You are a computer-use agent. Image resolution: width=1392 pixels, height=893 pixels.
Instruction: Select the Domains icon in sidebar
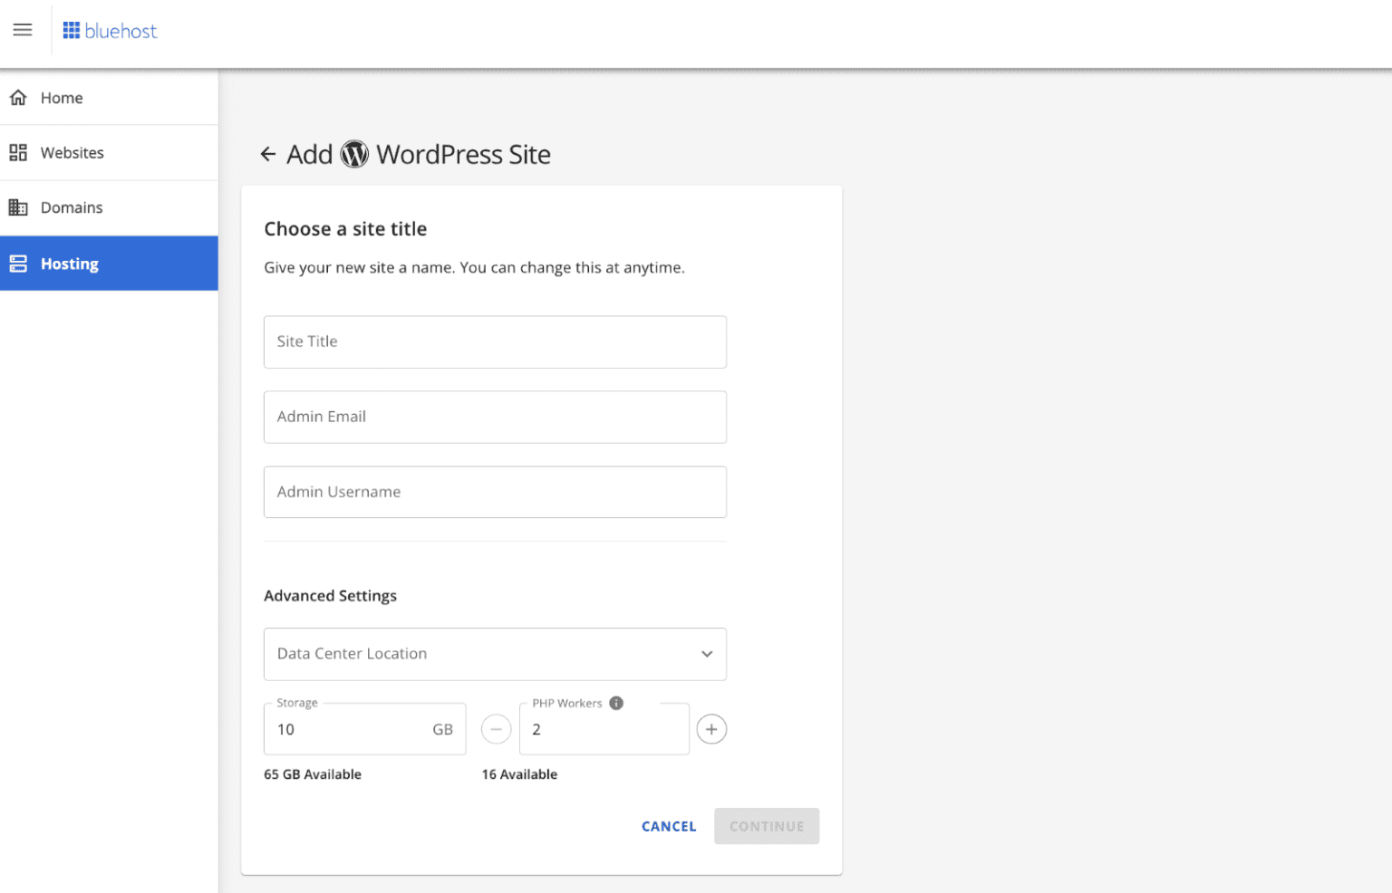coord(18,207)
